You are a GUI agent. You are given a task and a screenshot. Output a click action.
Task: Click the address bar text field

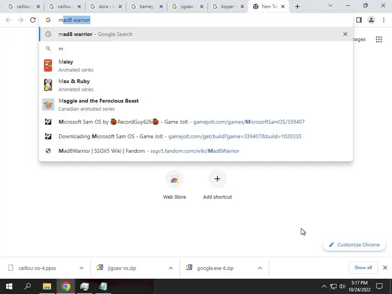pyautogui.click(x=196, y=20)
